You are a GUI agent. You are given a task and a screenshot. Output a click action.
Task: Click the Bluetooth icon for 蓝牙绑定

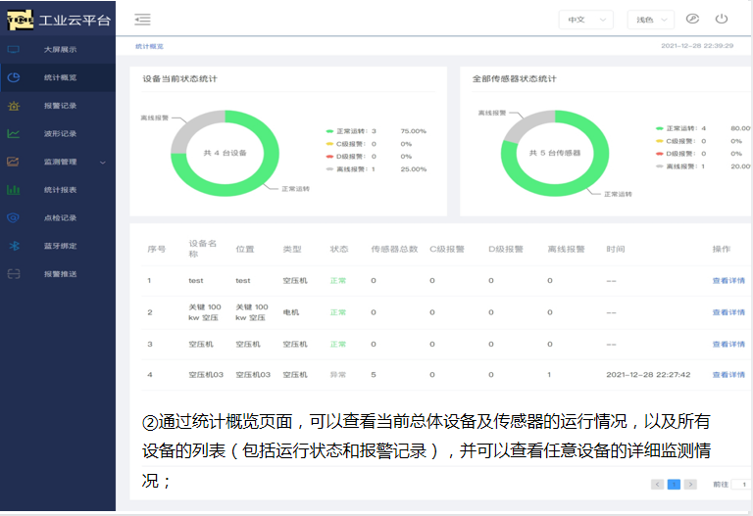14,246
